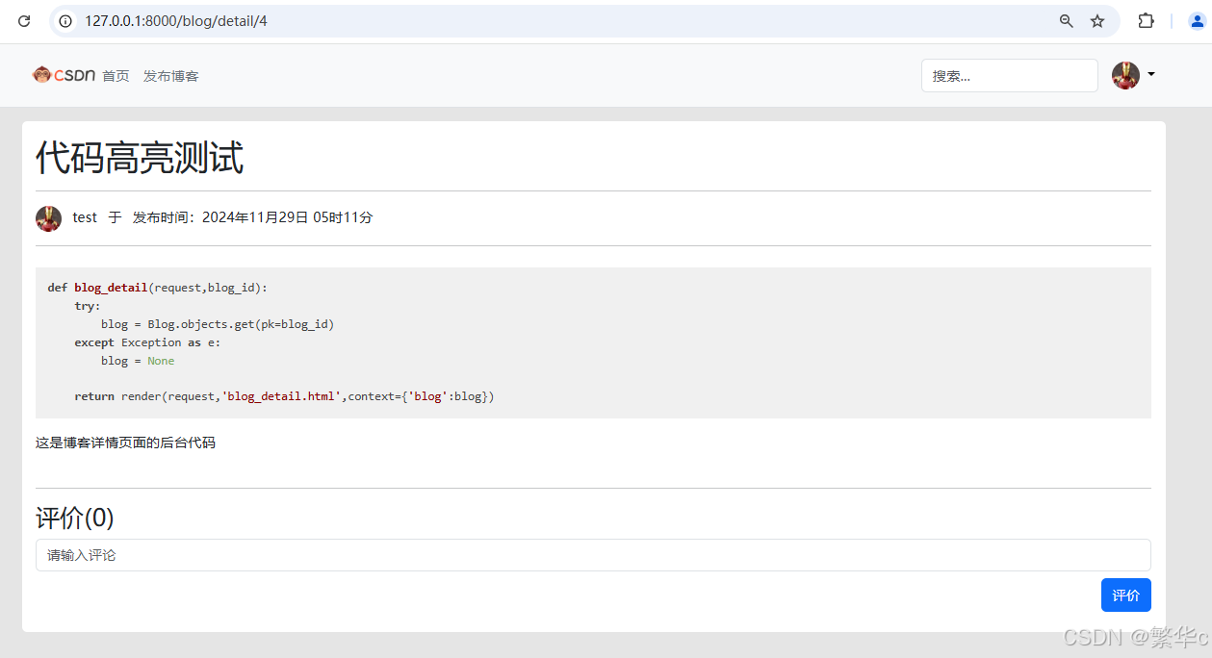The height and width of the screenshot is (658, 1212).
Task: Bookmark this page via the star icon
Action: click(1097, 20)
